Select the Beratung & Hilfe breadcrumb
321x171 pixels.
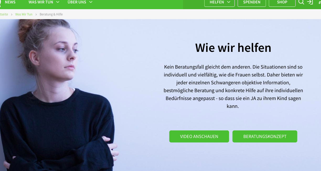51,14
